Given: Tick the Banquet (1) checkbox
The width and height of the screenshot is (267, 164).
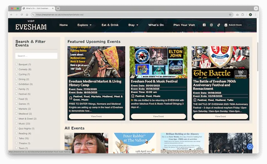Looking at the screenshot, I should tap(16, 64).
